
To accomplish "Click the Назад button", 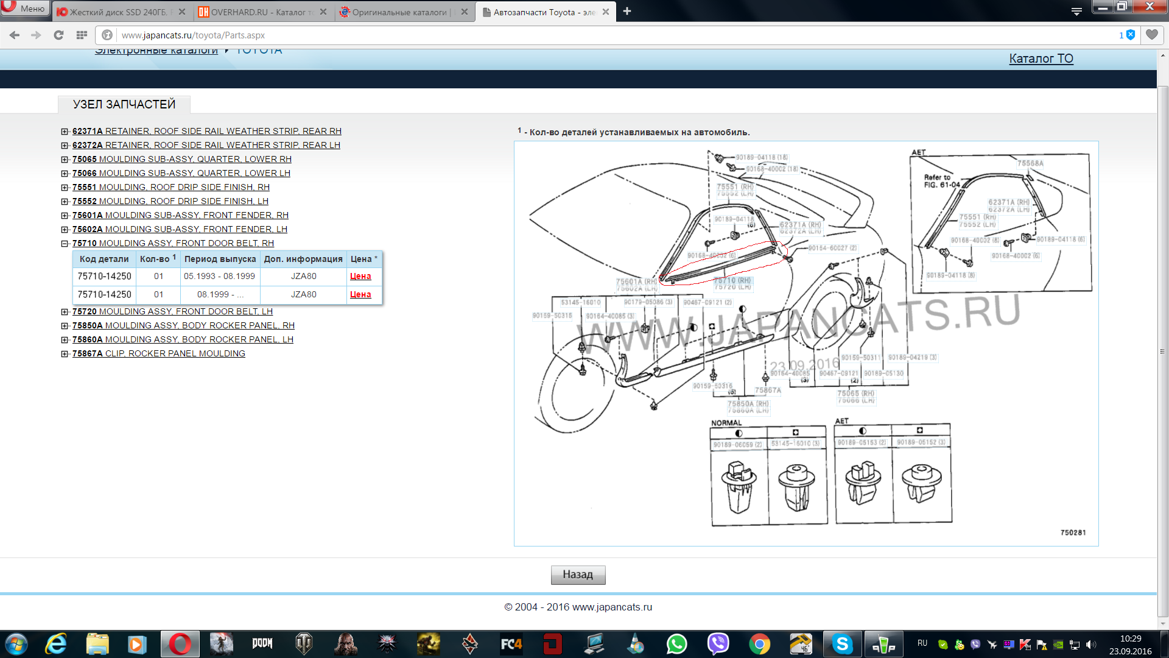I will tap(578, 575).
